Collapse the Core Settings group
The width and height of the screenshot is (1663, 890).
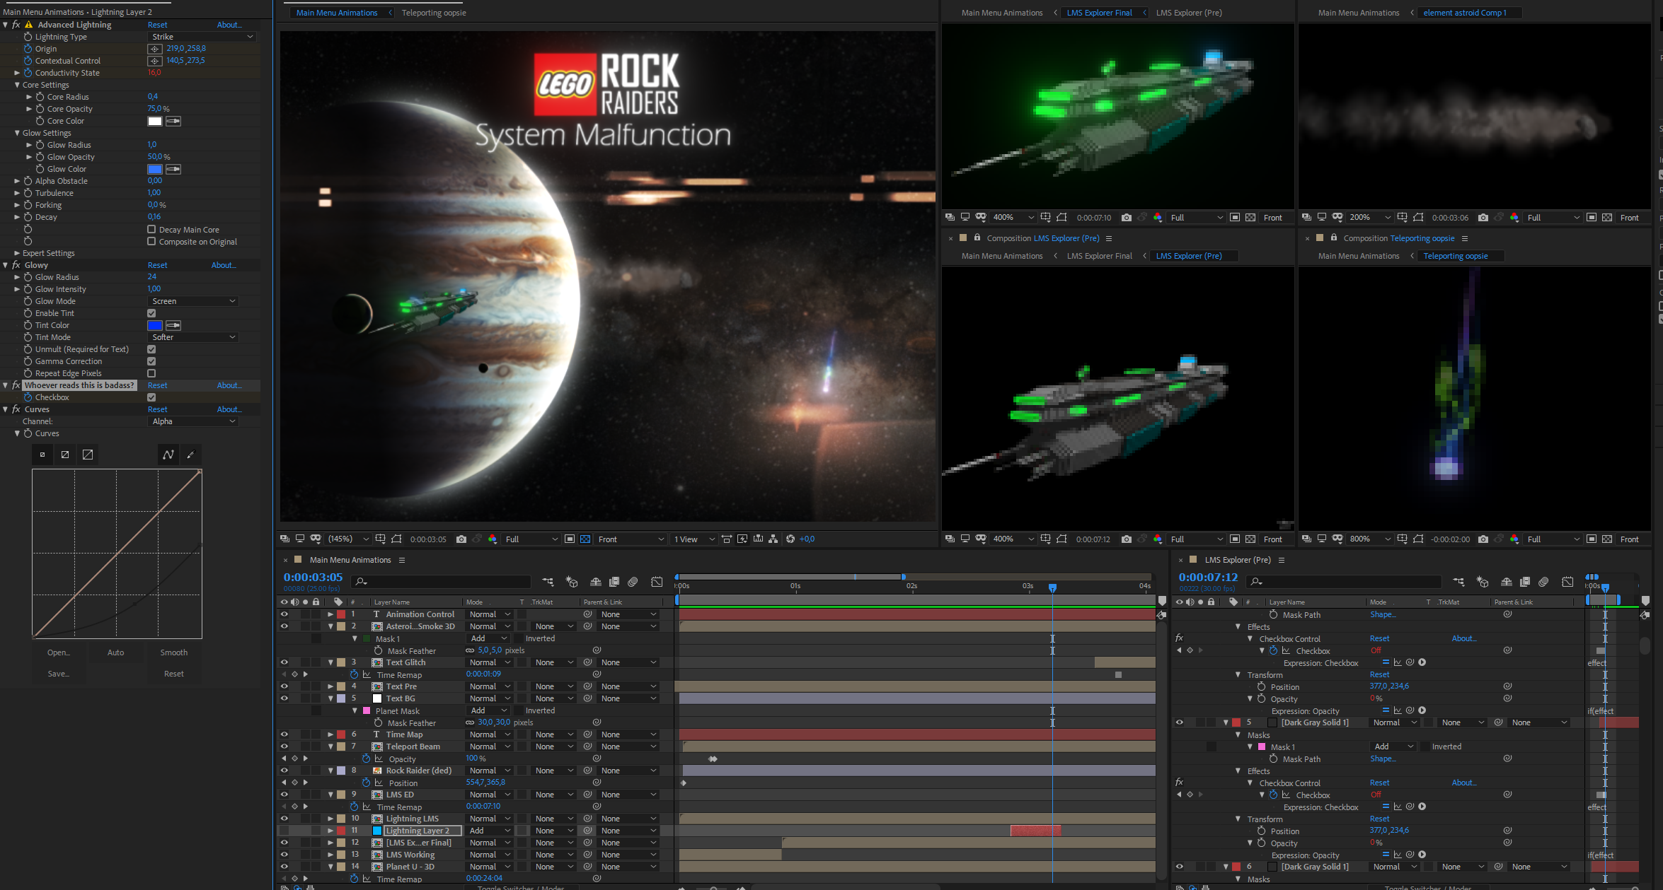[17, 85]
